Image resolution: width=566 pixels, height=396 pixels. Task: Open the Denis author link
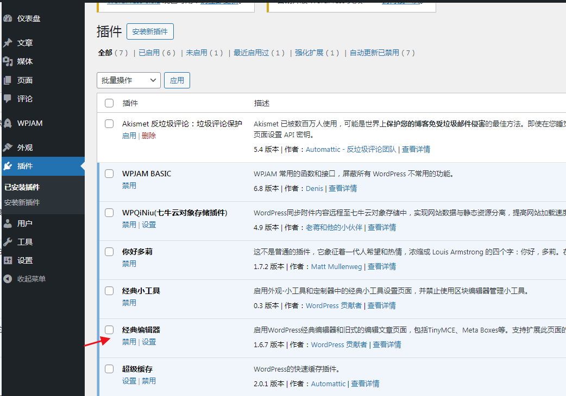coord(315,188)
